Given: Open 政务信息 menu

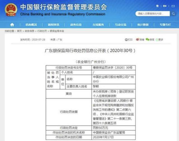Looking at the screenshot, I should pyautogui.click(x=76, y=25).
